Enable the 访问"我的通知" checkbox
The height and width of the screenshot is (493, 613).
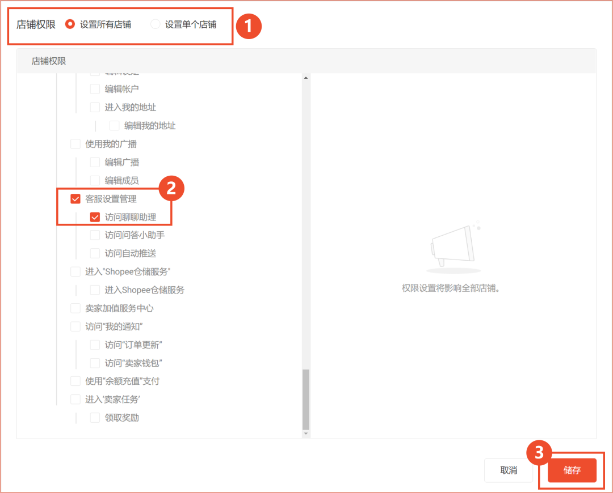coord(75,326)
